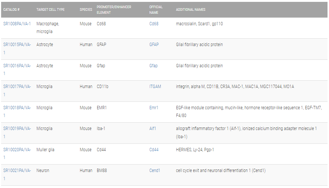Follow the uppercase GFAP official name link
The width and height of the screenshot is (329, 188).
154,45
